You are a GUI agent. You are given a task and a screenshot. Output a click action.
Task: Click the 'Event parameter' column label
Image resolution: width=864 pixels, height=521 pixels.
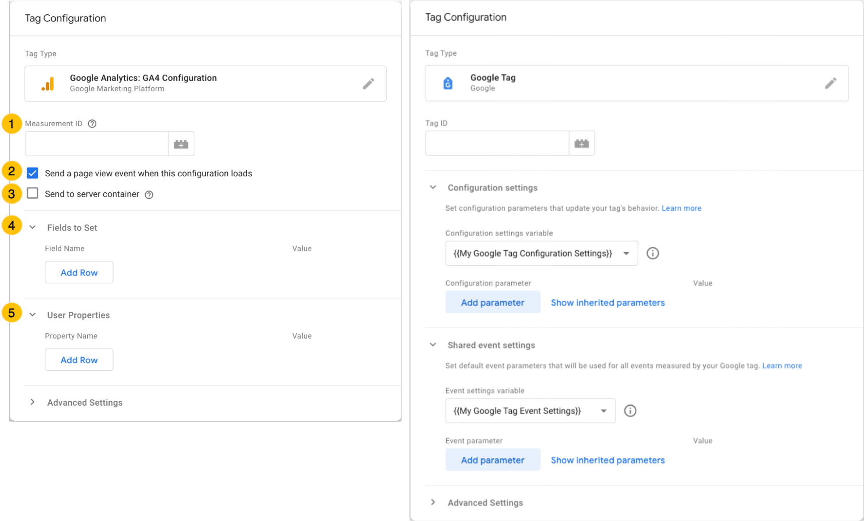coord(474,441)
